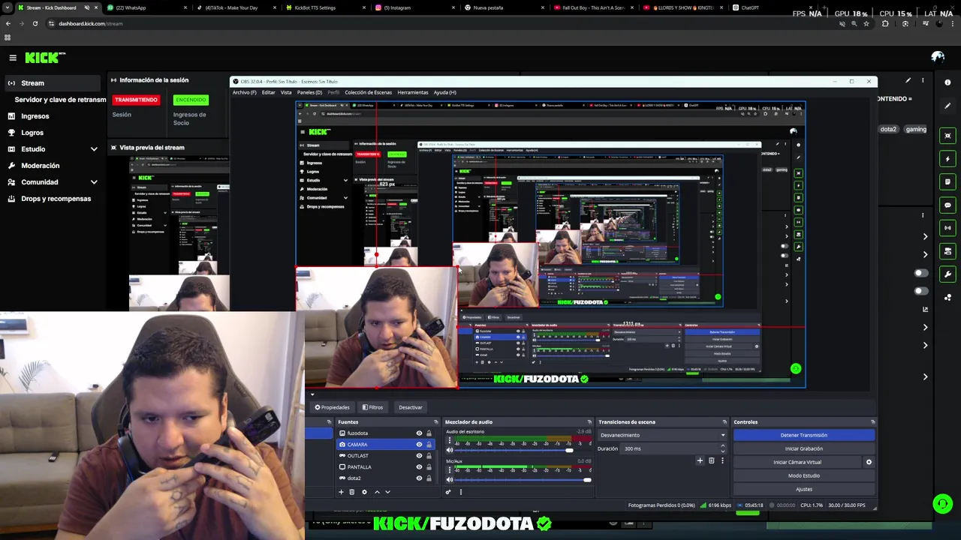Hide the PANTALLA source

click(419, 466)
